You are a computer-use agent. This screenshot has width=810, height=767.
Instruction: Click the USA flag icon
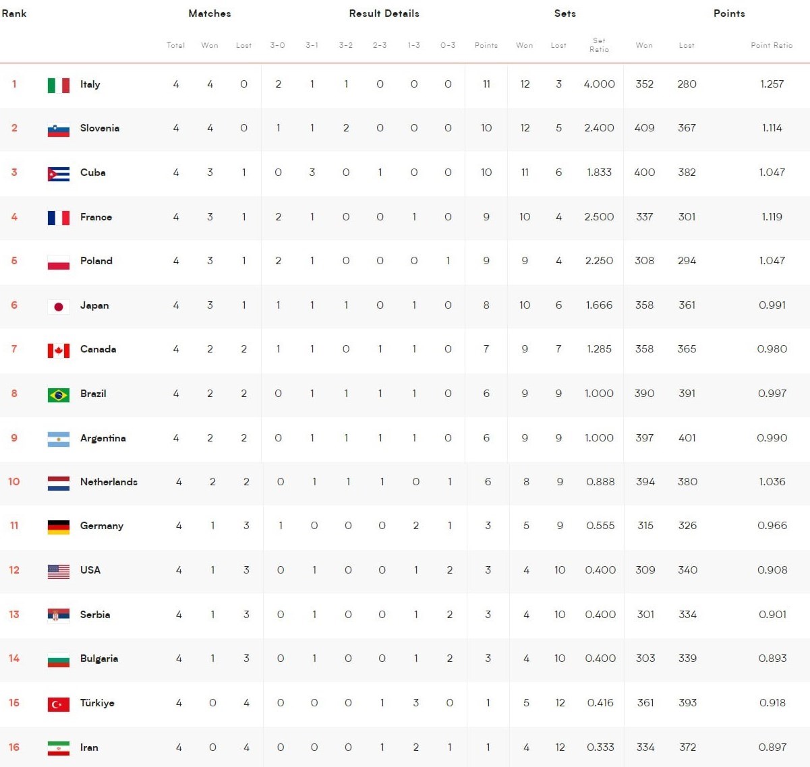point(59,571)
